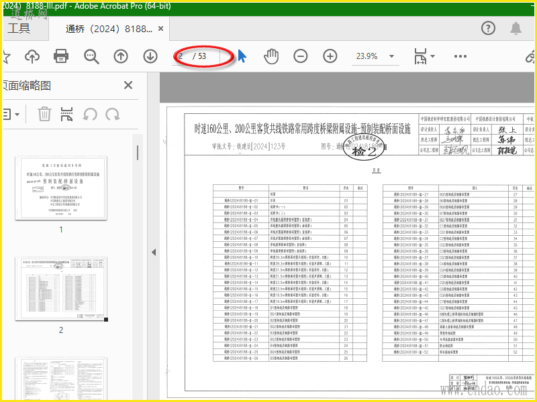Viewport: 537px width, 402px height.
Task: Click the fit page width icon
Action: click(x=420, y=56)
